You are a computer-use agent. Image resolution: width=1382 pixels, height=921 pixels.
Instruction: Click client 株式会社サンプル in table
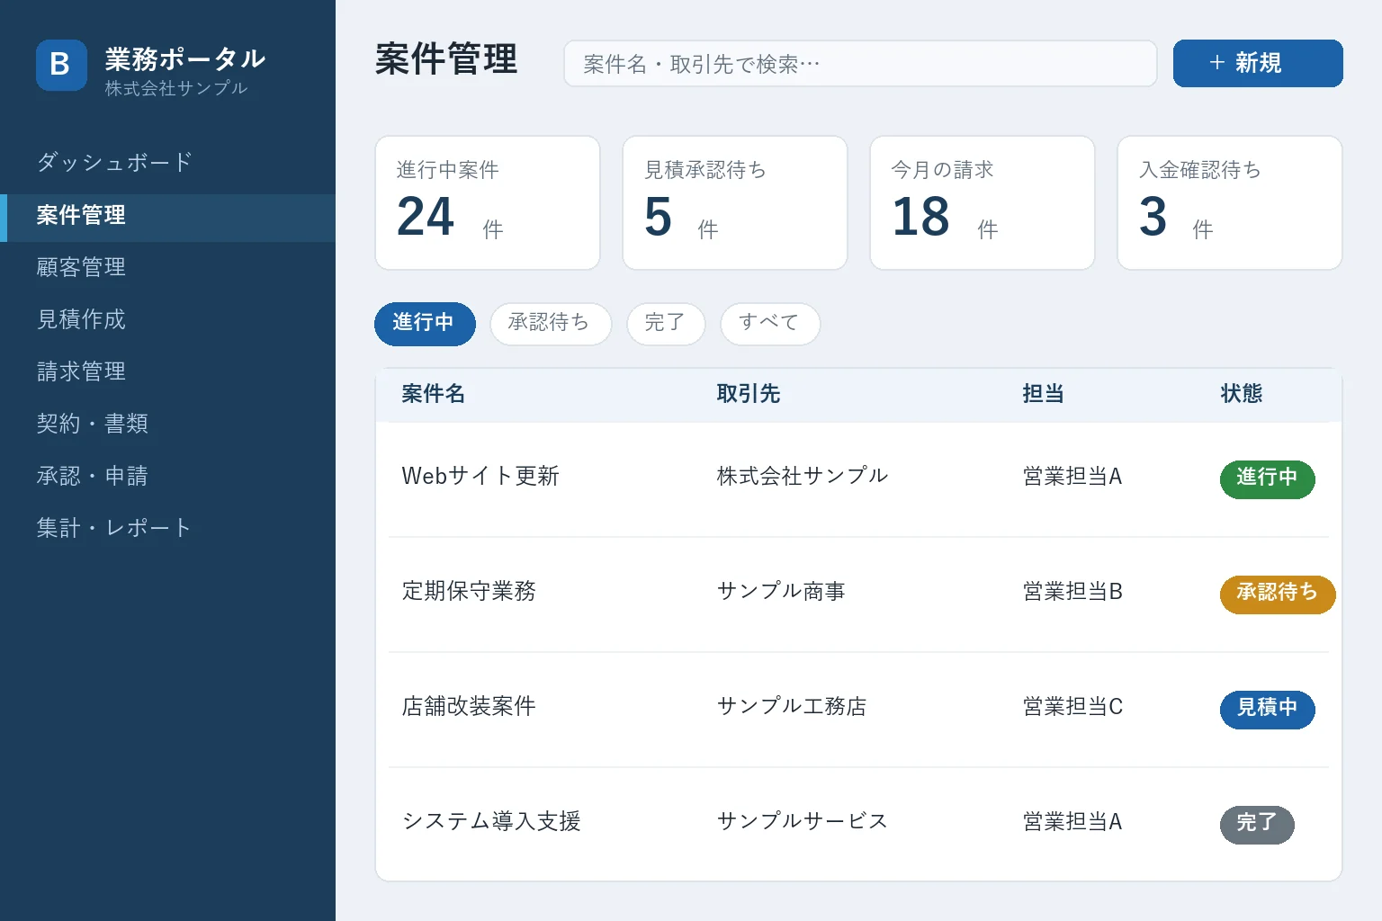coord(802,476)
